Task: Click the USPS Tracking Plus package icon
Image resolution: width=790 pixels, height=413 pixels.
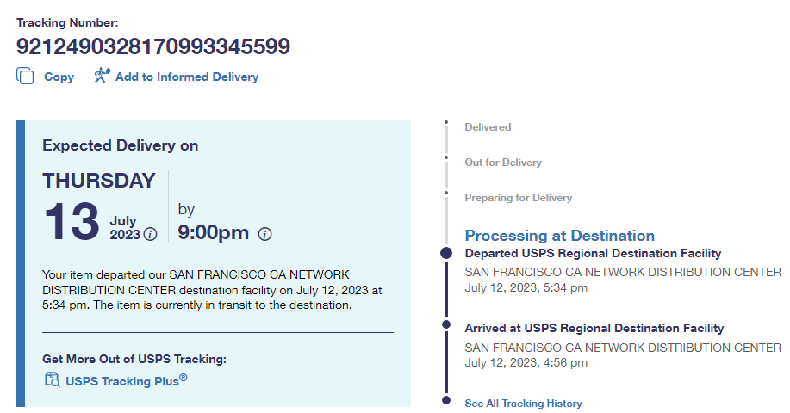Action: (x=51, y=380)
